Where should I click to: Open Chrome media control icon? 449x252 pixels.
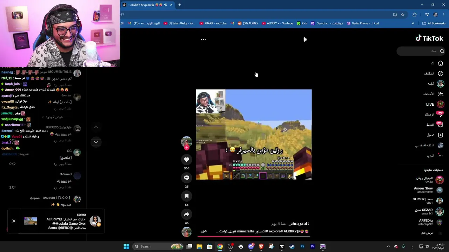pyautogui.click(x=427, y=15)
